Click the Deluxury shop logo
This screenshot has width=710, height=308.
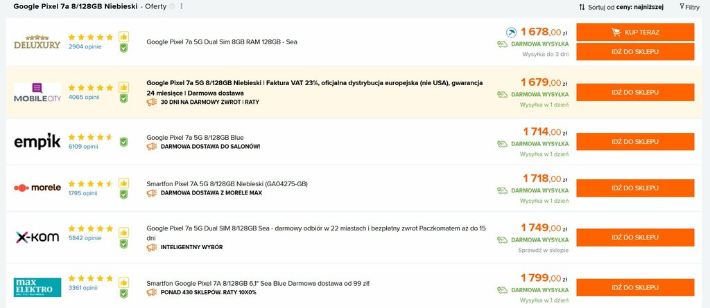pos(37,42)
